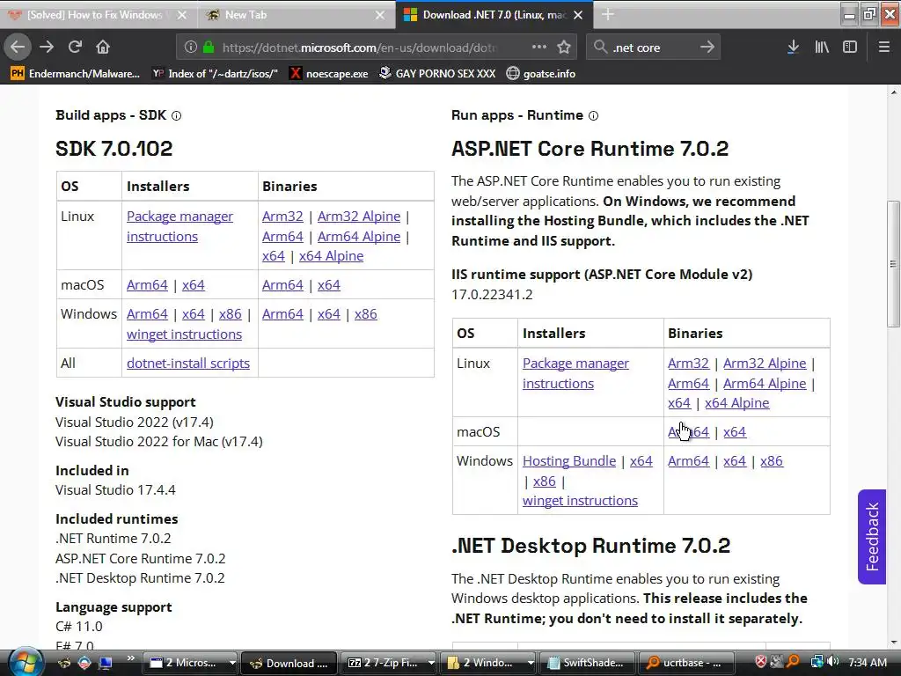
Task: Click the red security shield tray icon
Action: pos(761,662)
